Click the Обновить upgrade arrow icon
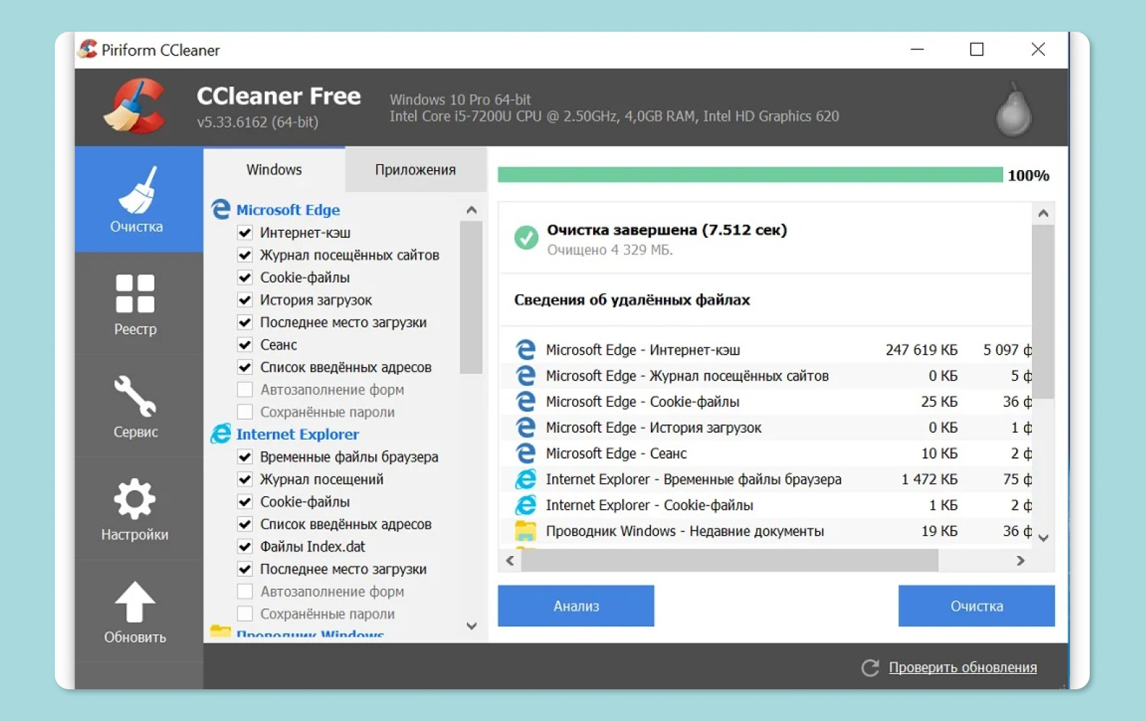 coord(135,602)
